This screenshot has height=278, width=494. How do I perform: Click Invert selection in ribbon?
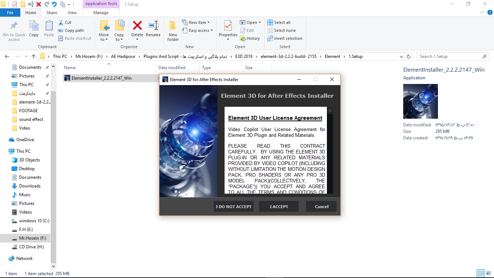click(285, 38)
